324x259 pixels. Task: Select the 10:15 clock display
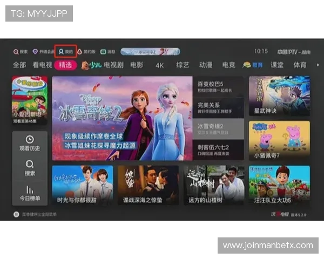pos(261,51)
